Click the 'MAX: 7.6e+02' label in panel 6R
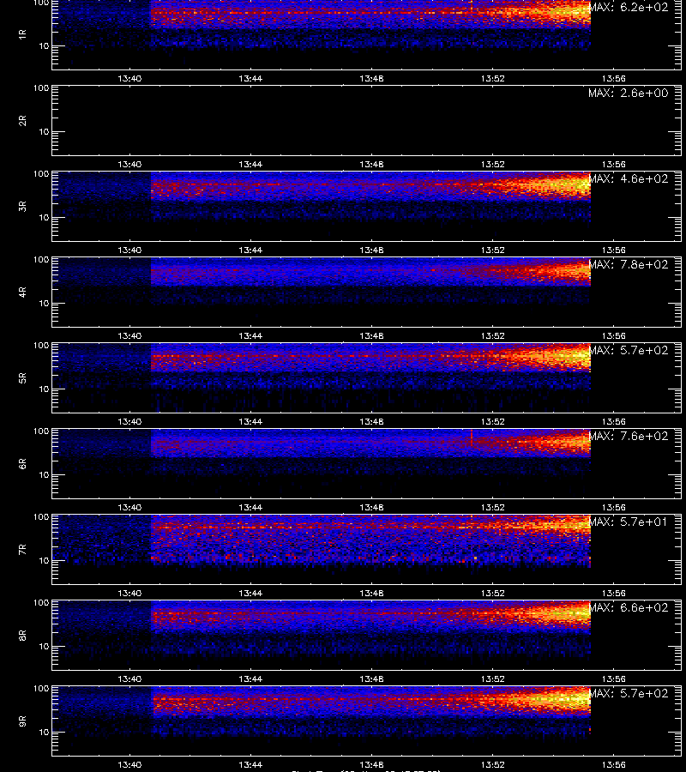The height and width of the screenshot is (772, 686). (x=629, y=437)
